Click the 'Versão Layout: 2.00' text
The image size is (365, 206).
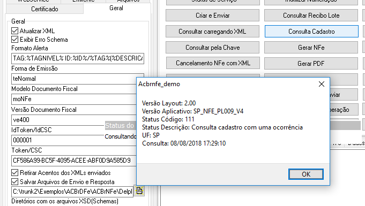[169, 103]
